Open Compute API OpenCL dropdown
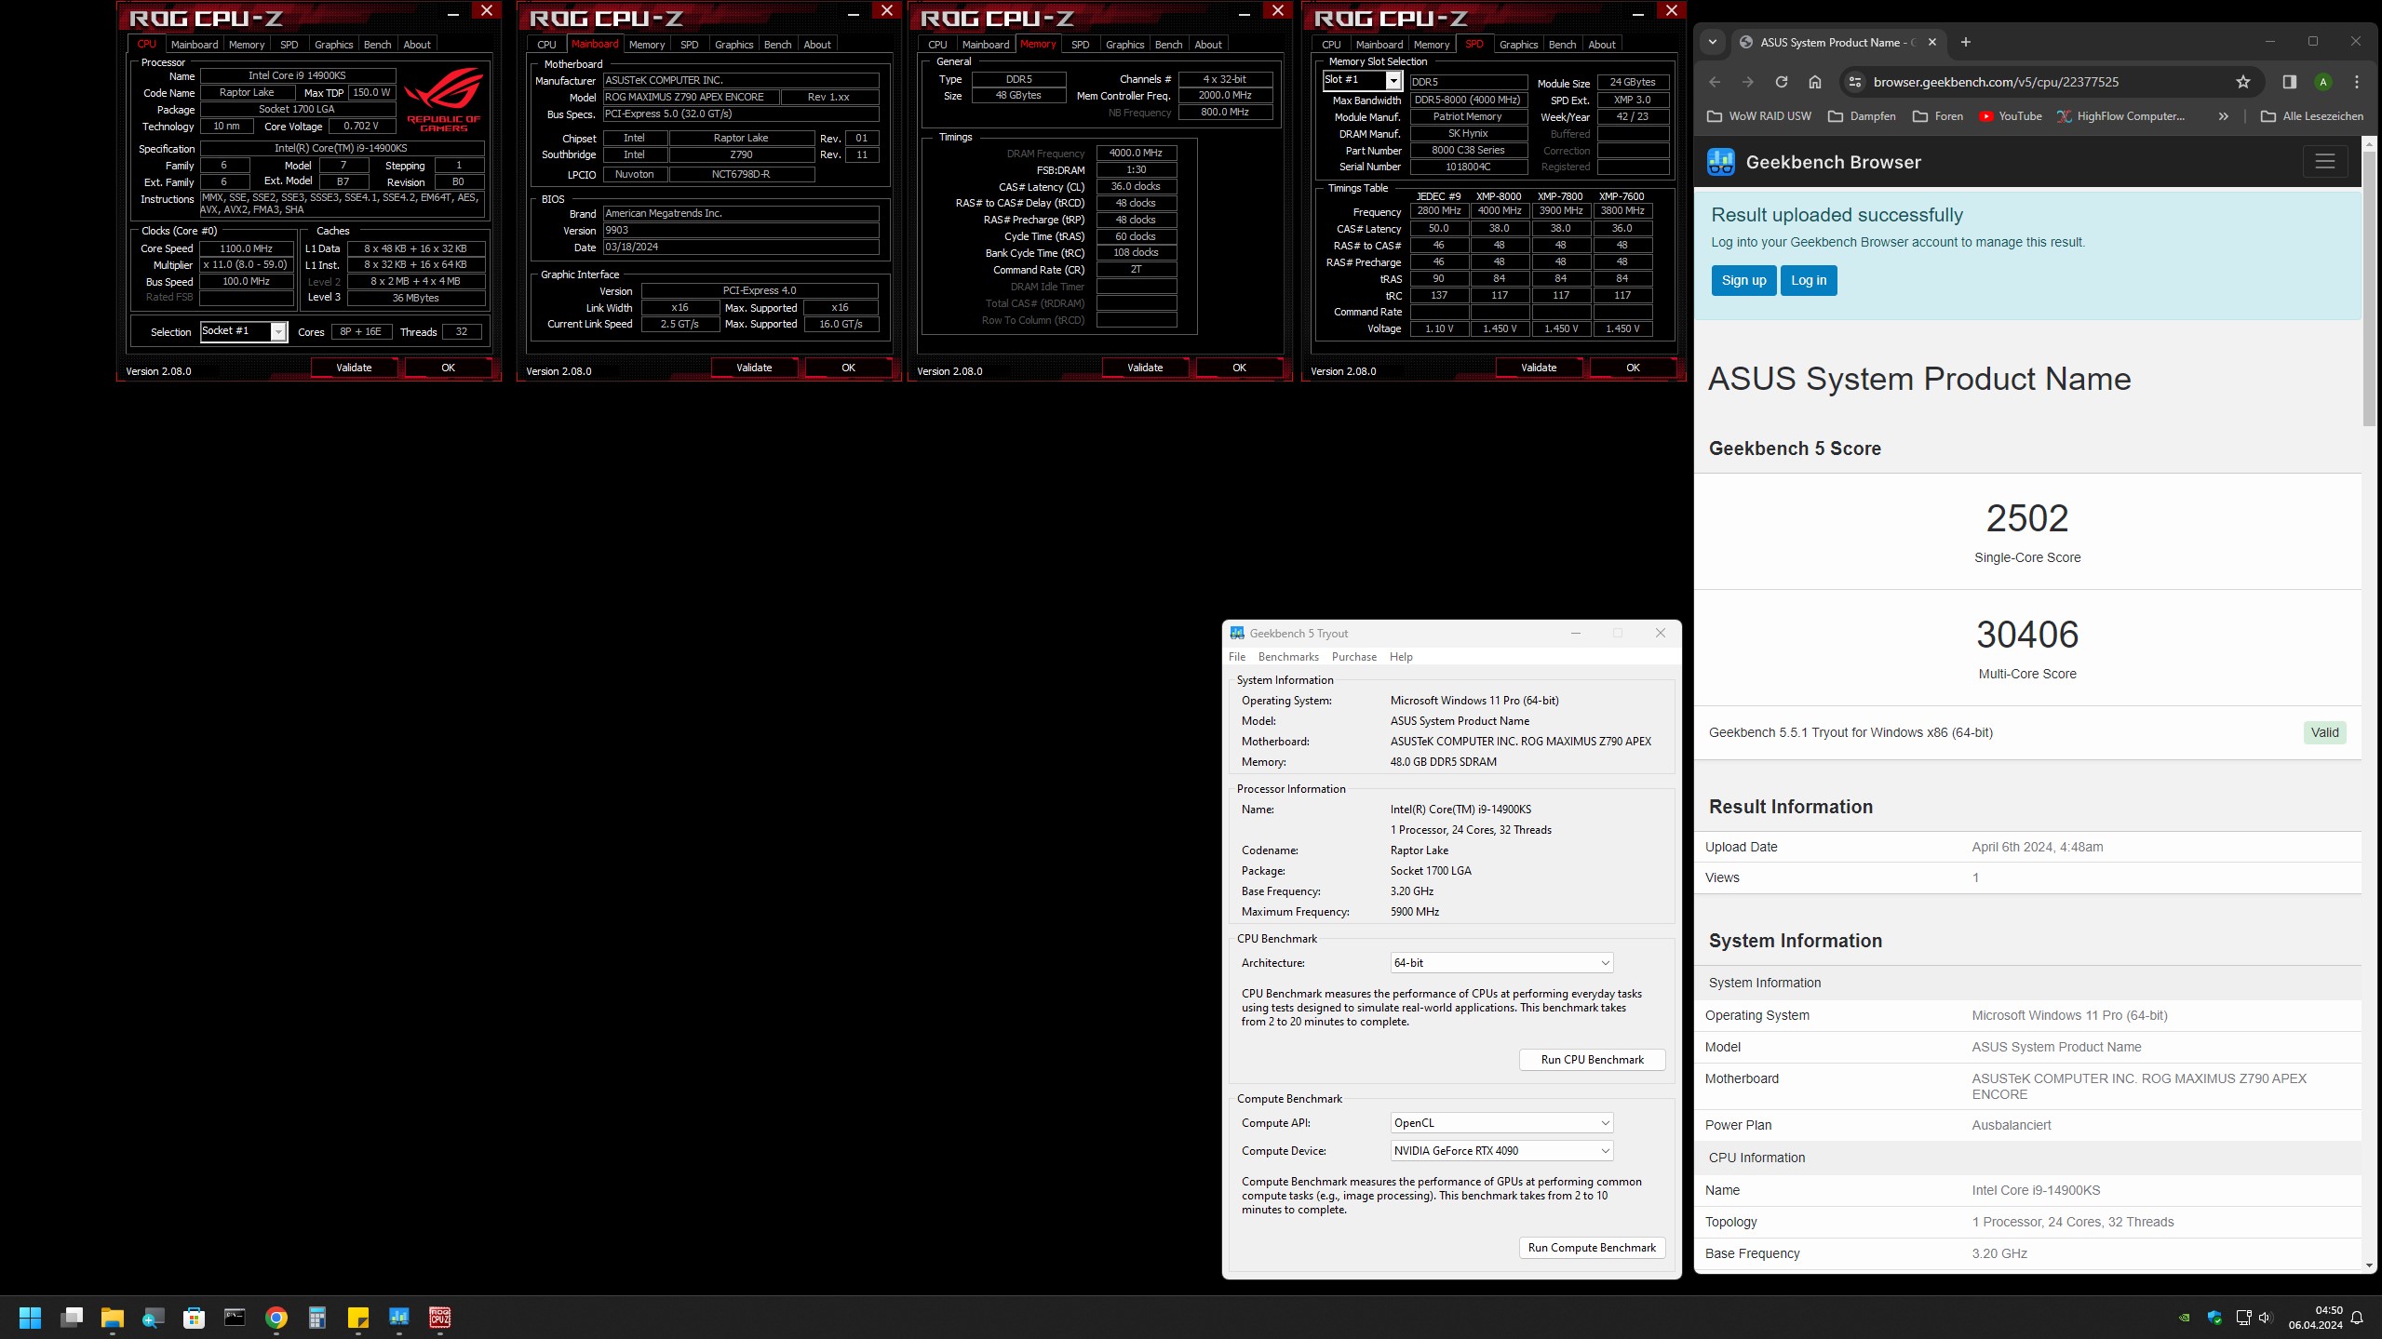The width and height of the screenshot is (2382, 1339). coord(1501,1123)
